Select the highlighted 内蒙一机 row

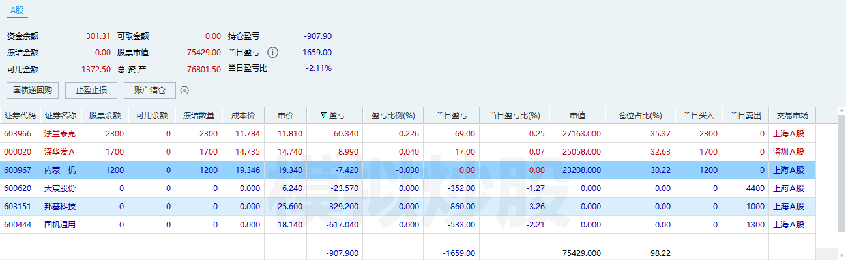pos(60,170)
